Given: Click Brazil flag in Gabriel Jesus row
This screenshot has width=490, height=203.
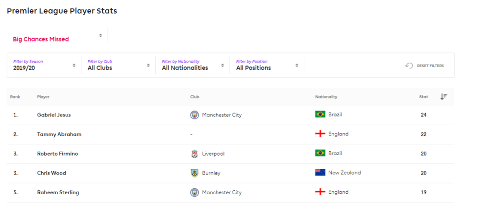Looking at the screenshot, I should [320, 114].
